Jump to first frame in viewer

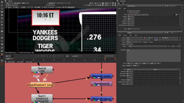coord(37,56)
